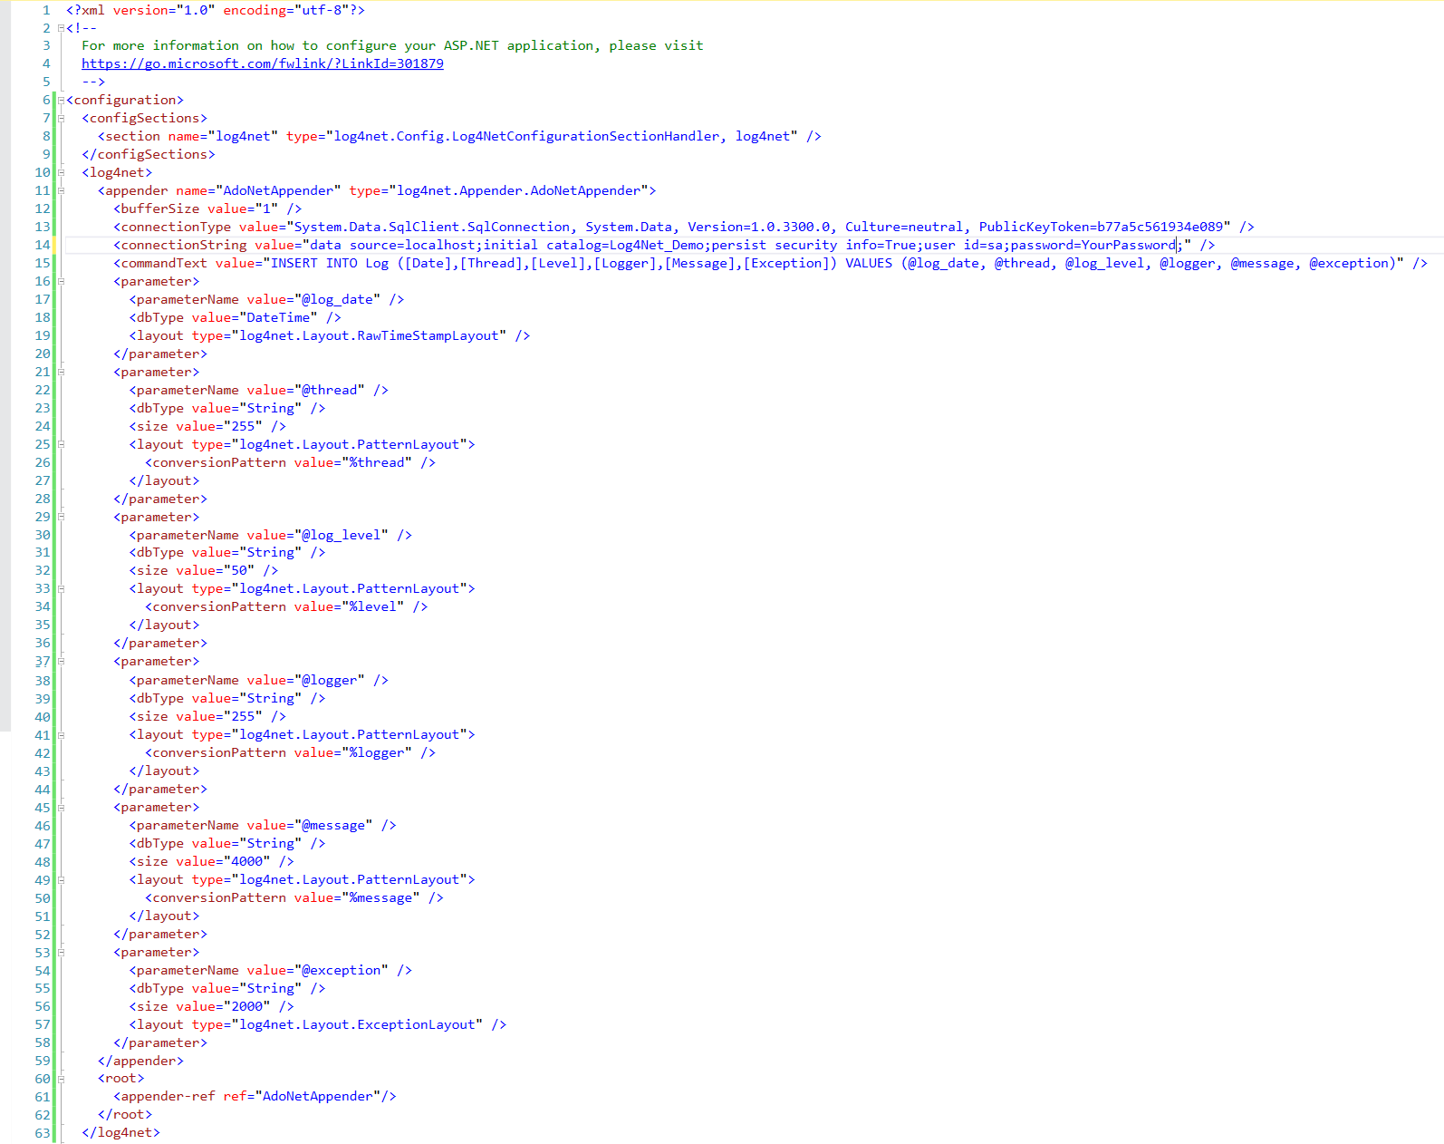
Task: Click the %thread conversionPattern value
Action: point(377,462)
